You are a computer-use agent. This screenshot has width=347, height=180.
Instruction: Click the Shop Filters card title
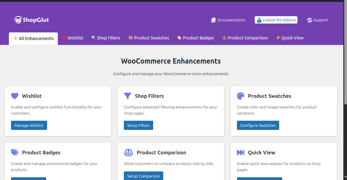(150, 96)
